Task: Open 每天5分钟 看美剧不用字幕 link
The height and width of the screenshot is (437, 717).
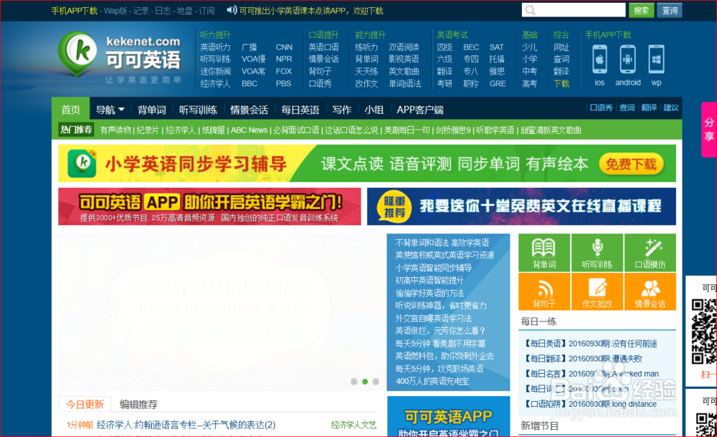Action: (x=440, y=344)
